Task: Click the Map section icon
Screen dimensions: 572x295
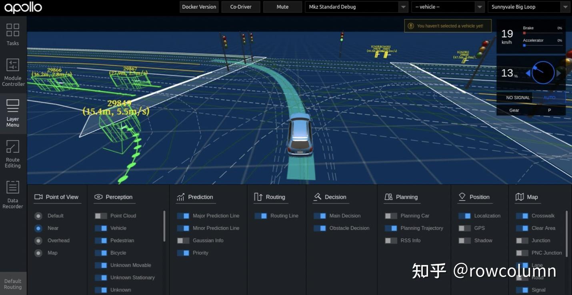Action: (520, 197)
